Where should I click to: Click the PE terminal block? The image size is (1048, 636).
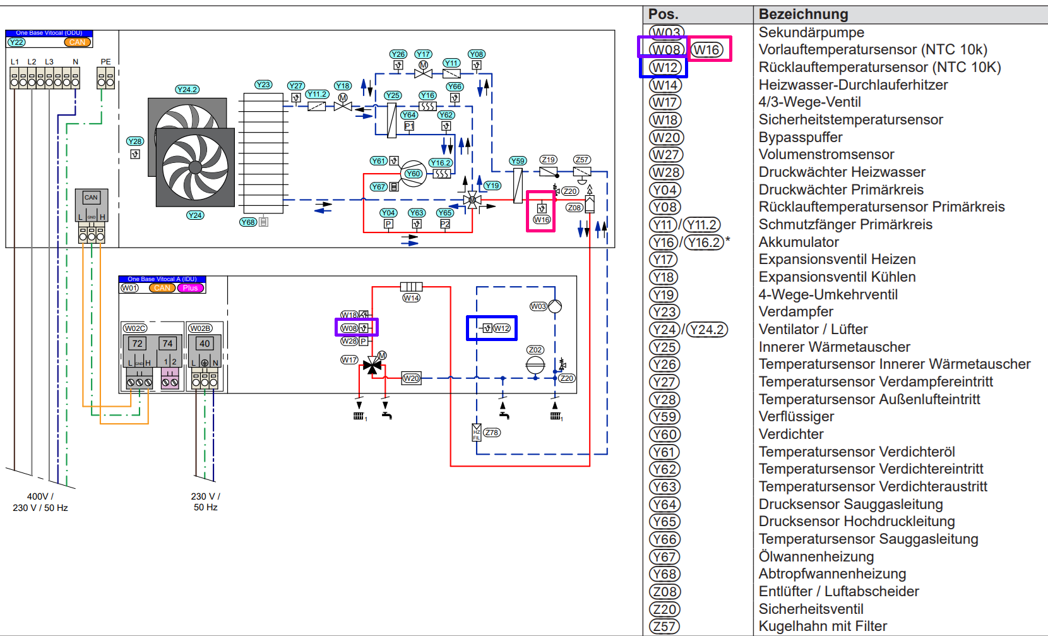[x=105, y=78]
